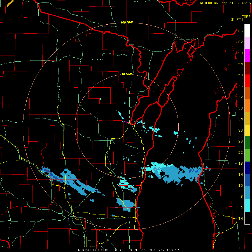Select the navy legend swatch
The image size is (252, 252).
point(247,168)
